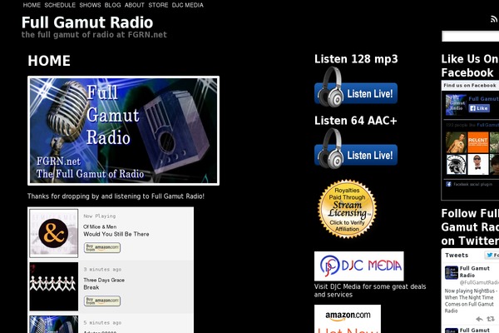This screenshot has height=333, width=499.
Task: Focus the search input field
Action: [471, 37]
